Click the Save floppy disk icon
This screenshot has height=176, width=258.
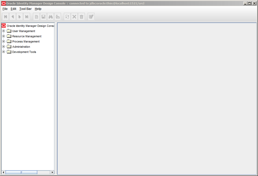coord(43,17)
